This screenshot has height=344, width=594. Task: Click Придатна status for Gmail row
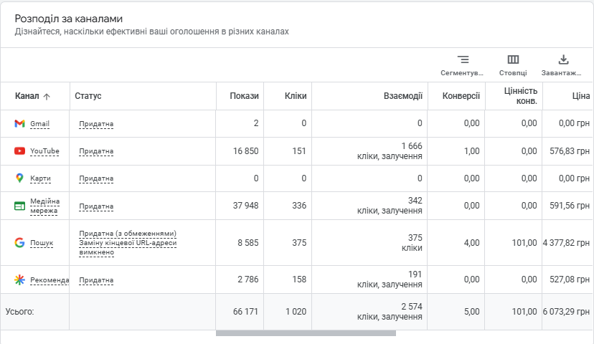[x=96, y=124]
